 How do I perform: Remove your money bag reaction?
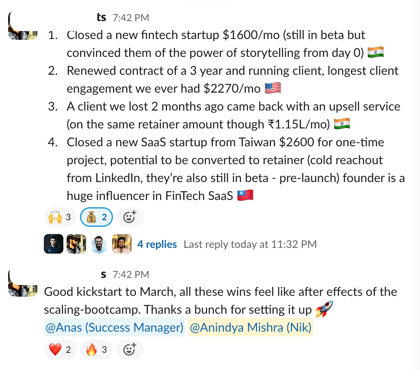tap(96, 217)
